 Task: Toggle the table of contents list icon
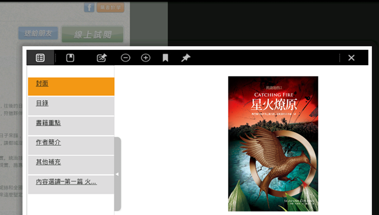40,58
